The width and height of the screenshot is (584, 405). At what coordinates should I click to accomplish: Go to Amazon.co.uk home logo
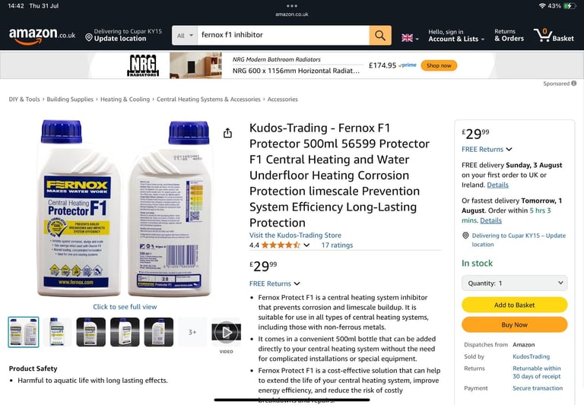point(42,36)
